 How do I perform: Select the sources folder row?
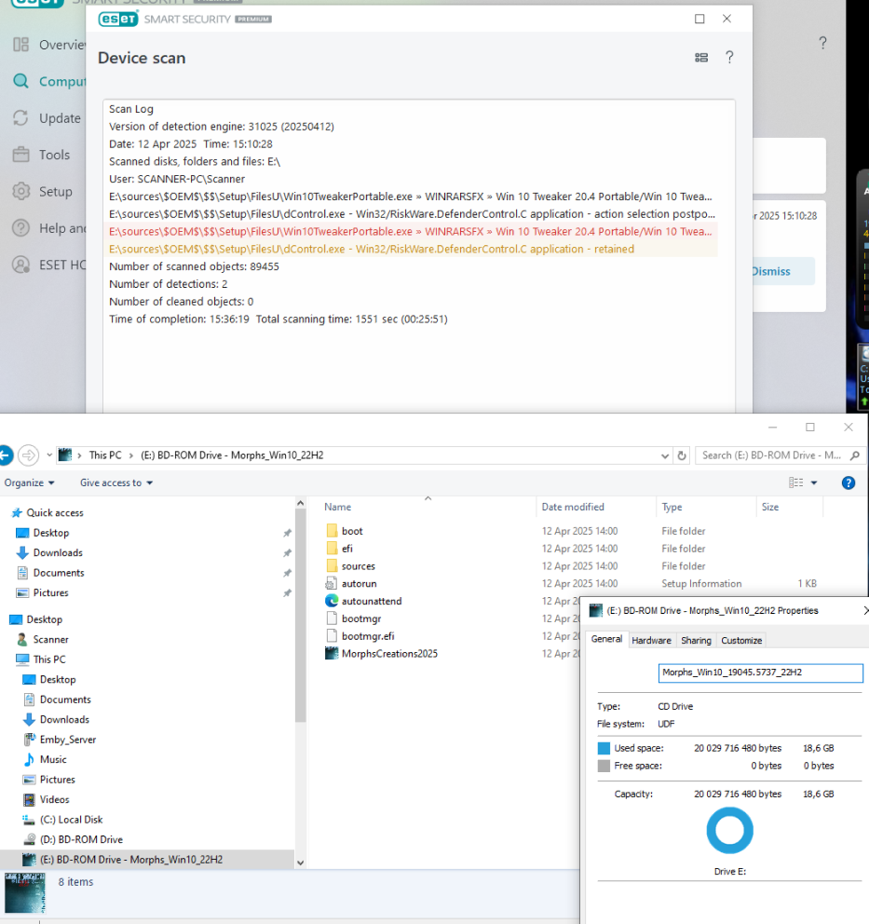[359, 565]
